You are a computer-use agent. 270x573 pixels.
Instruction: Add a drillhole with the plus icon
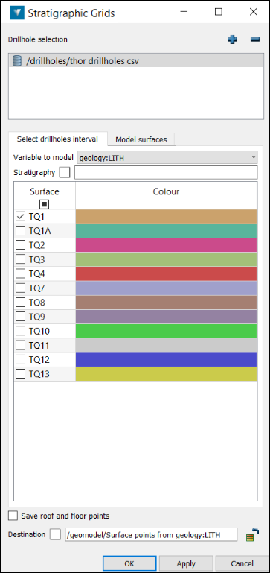coord(232,39)
